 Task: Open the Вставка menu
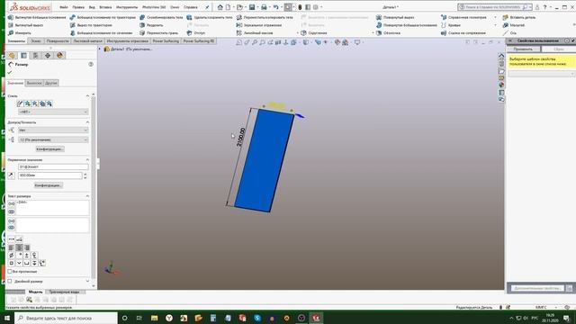[x=105, y=7]
